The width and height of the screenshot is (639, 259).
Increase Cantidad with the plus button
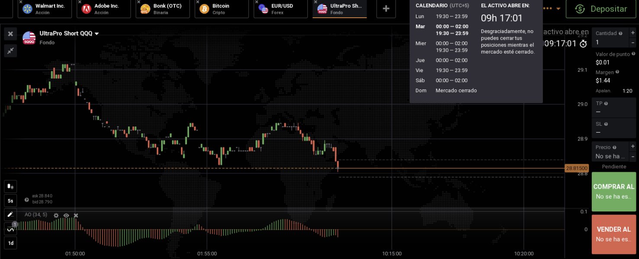(x=633, y=33)
